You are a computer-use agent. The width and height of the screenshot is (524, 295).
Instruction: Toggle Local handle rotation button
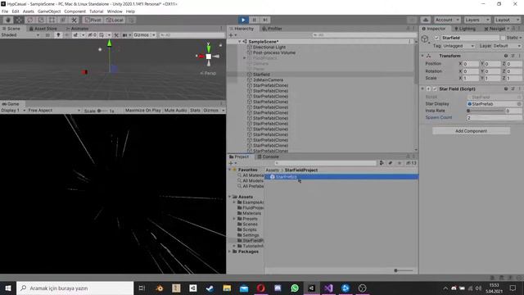115,20
